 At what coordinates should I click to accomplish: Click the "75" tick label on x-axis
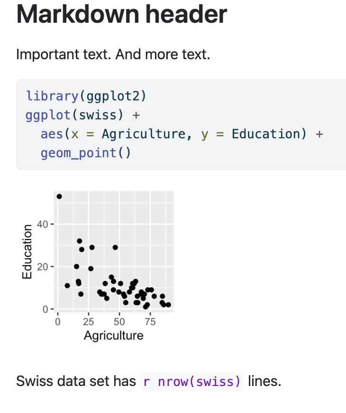(x=150, y=323)
